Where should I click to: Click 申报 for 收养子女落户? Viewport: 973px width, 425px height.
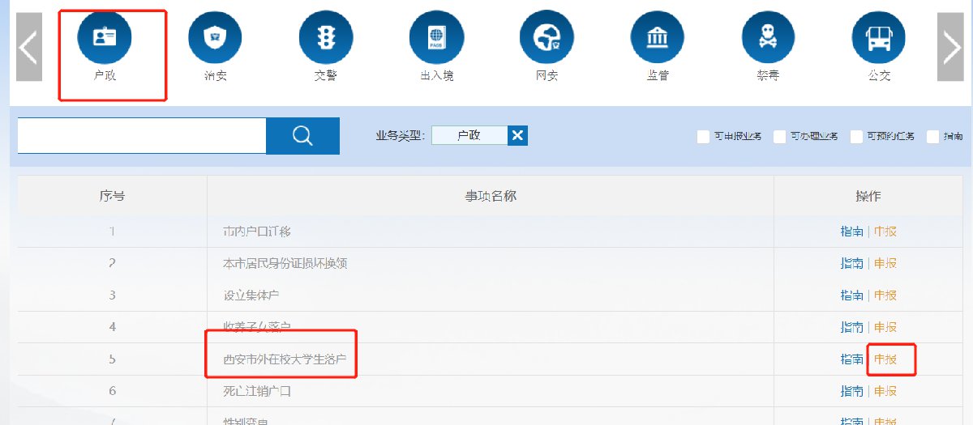pyautogui.click(x=885, y=327)
